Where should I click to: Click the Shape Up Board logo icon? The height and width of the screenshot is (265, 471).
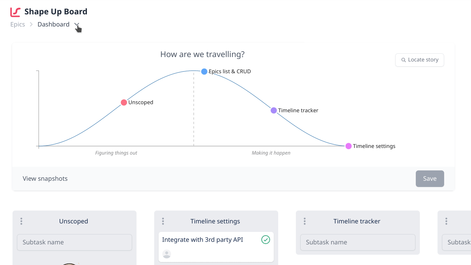click(15, 12)
